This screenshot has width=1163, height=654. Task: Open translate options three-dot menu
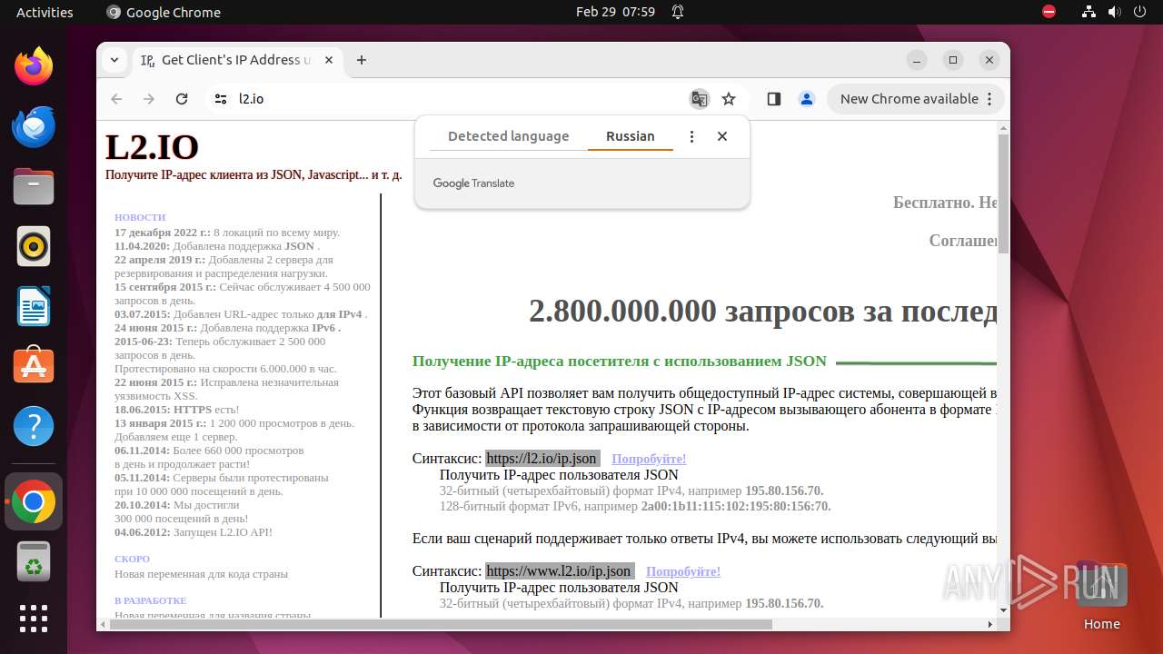point(691,136)
